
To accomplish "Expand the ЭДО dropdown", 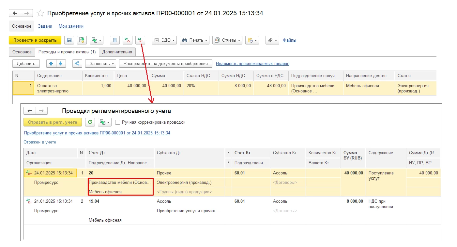I will click(x=164, y=40).
